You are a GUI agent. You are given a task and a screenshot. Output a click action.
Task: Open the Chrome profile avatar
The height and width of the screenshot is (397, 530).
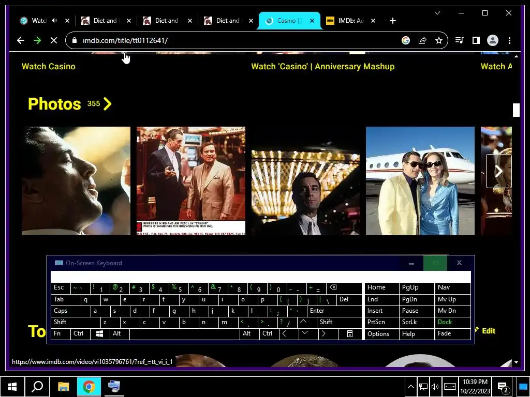point(493,40)
